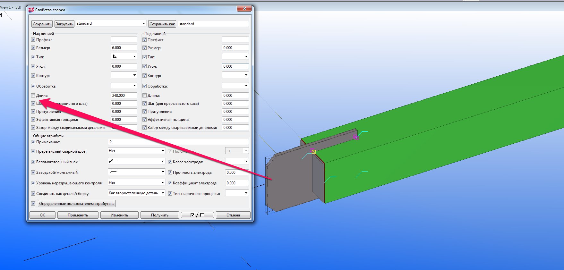This screenshot has height=270, width=564.
Task: Enable the above-line Длина checkbox
Action: [33, 96]
